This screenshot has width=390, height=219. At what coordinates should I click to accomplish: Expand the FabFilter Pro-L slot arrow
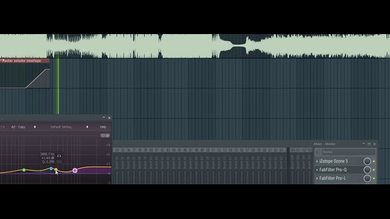click(x=317, y=178)
